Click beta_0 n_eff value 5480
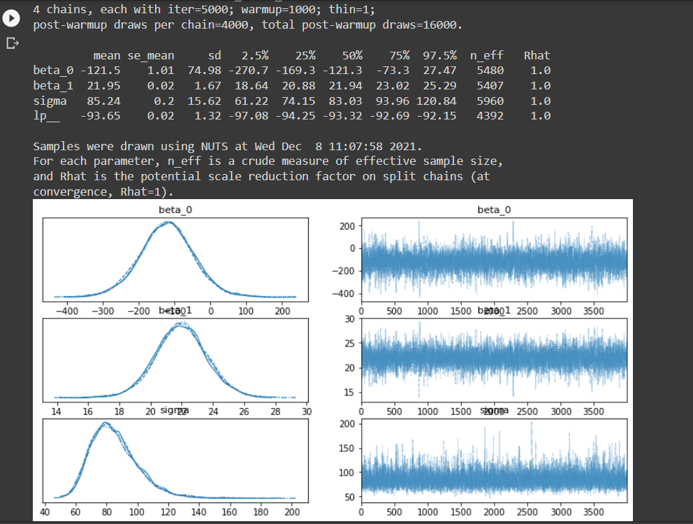Viewport: 693px width, 524px height. 490,71
